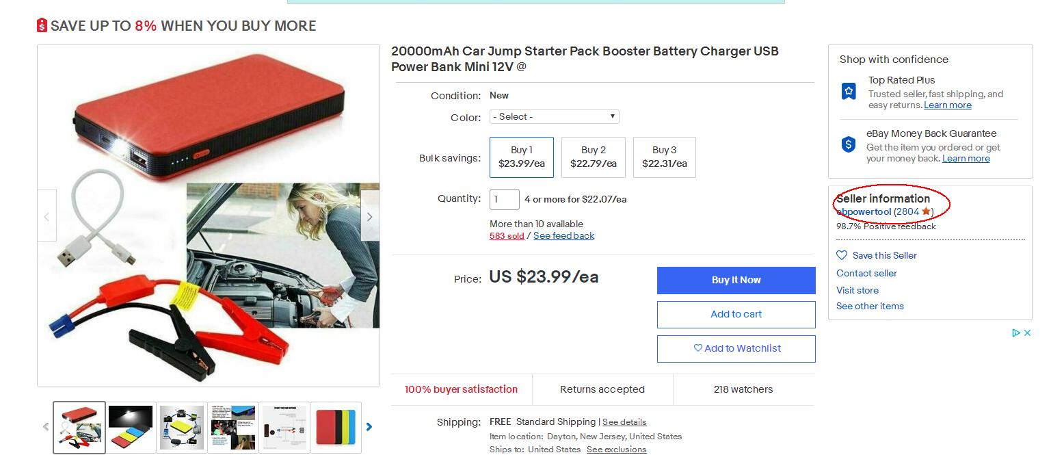Select Buy 2 at $22.79/ea option
Viewport: 1051px width, 455px height.
(x=593, y=157)
